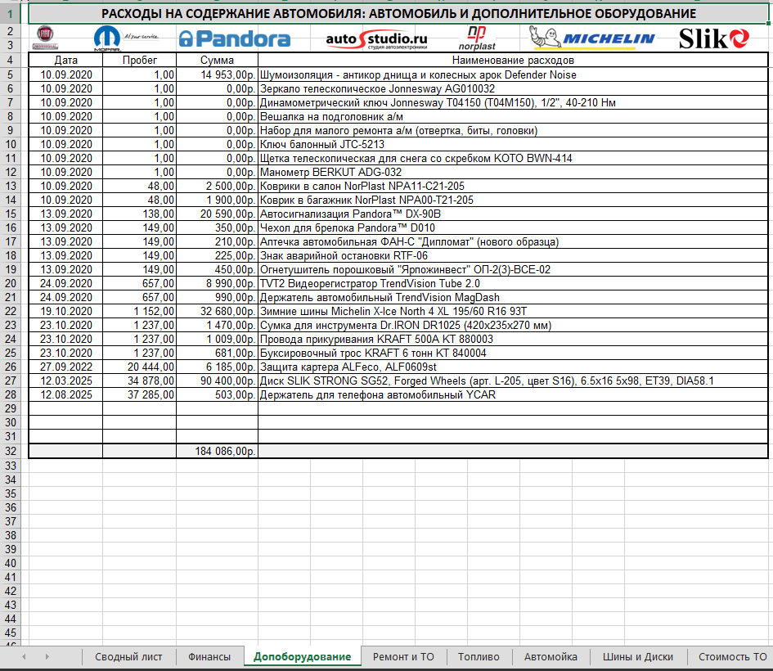Switch to the Финансы sheet tab

[209, 657]
